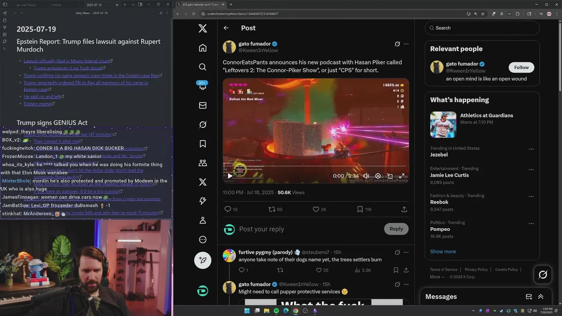The image size is (562, 316).
Task: Bookmark page with Chrome star icon
Action: click(483, 14)
